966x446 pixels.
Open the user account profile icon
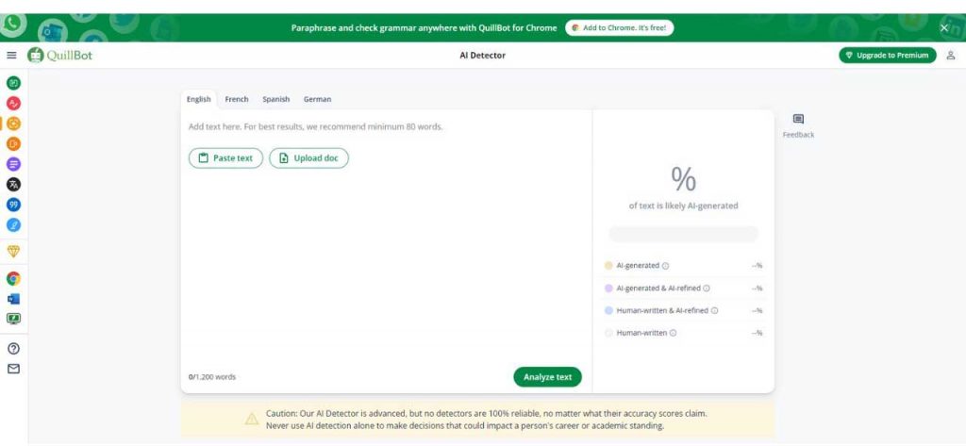point(950,56)
